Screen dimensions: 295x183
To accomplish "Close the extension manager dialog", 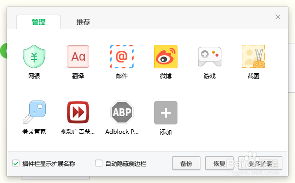I will [278, 17].
